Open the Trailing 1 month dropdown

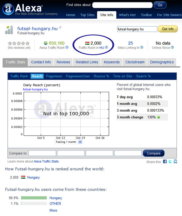[69, 142]
